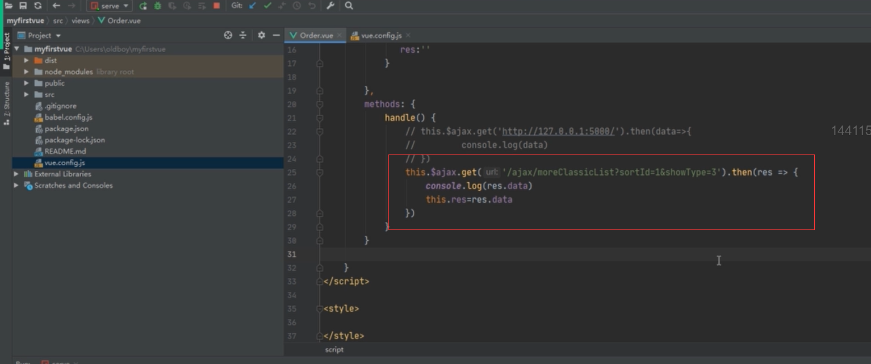Expand External Libraries node arrow
Viewport: 871px width, 364px height.
(x=16, y=174)
